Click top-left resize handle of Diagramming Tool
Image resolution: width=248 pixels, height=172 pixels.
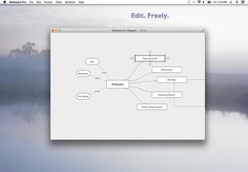tap(135, 55)
